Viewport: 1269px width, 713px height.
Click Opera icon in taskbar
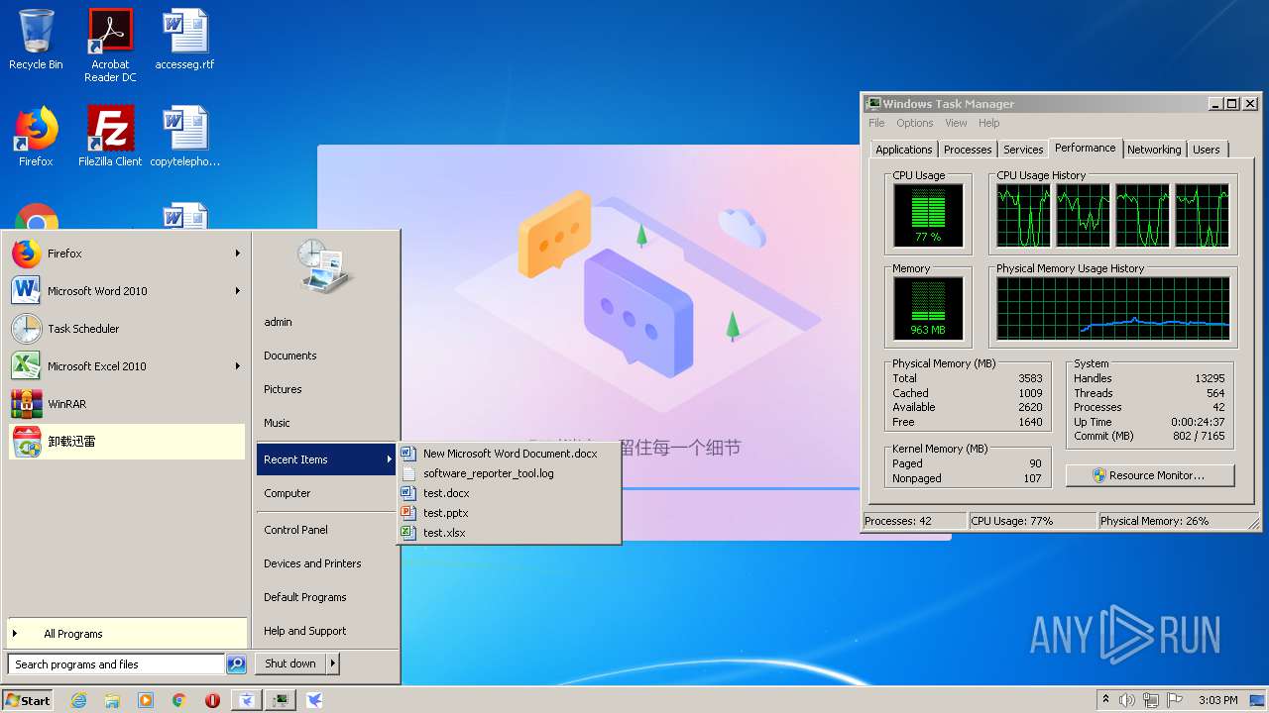coord(212,700)
